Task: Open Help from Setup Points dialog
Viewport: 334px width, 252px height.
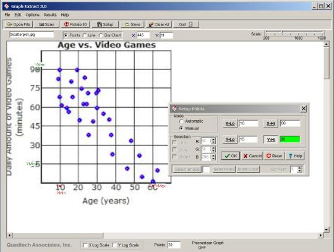Action: coord(295,156)
